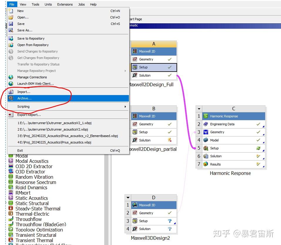The width and height of the screenshot is (281, 245).
Task: Select Static Acoustics in the toolbox
Action: [31, 198]
